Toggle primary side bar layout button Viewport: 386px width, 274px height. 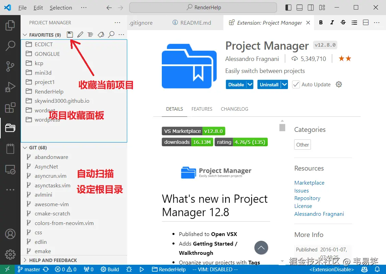coord(288,8)
